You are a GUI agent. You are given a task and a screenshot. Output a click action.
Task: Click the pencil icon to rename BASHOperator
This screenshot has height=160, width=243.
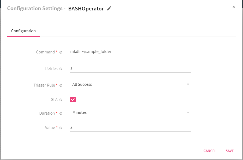109,8
